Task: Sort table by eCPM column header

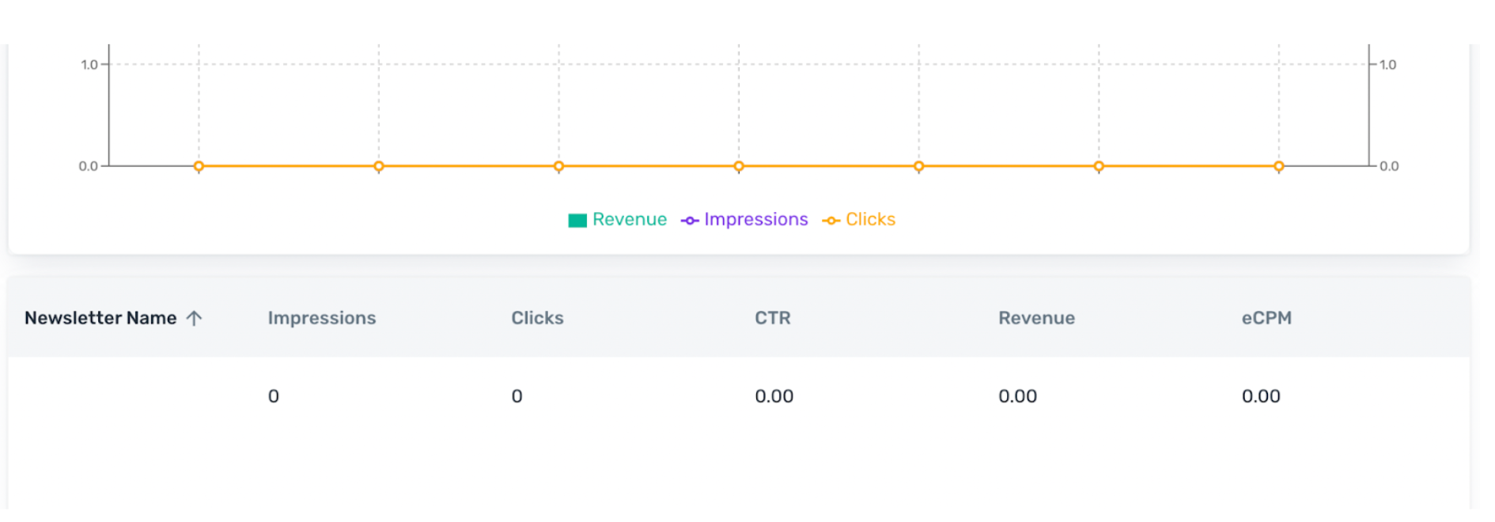Action: [1266, 318]
